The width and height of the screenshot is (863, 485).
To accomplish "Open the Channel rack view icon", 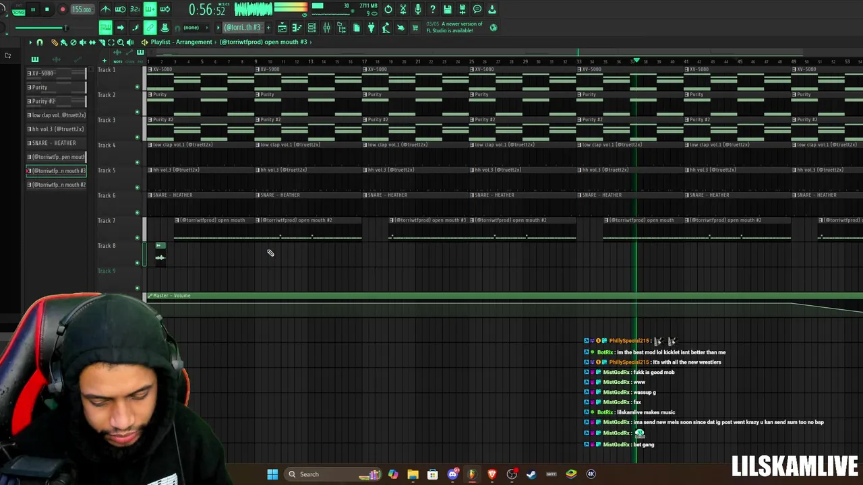I will [311, 28].
